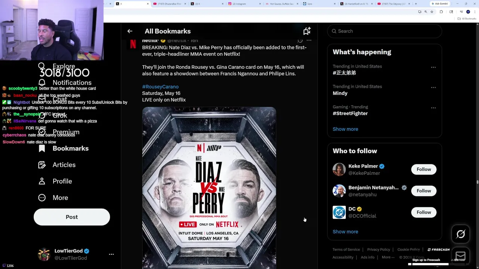Click the Ask Gemini button
This screenshot has width=479, height=269.
pos(439,4)
